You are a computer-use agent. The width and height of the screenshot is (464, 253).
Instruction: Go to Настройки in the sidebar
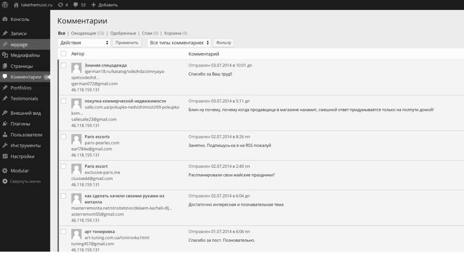point(22,156)
